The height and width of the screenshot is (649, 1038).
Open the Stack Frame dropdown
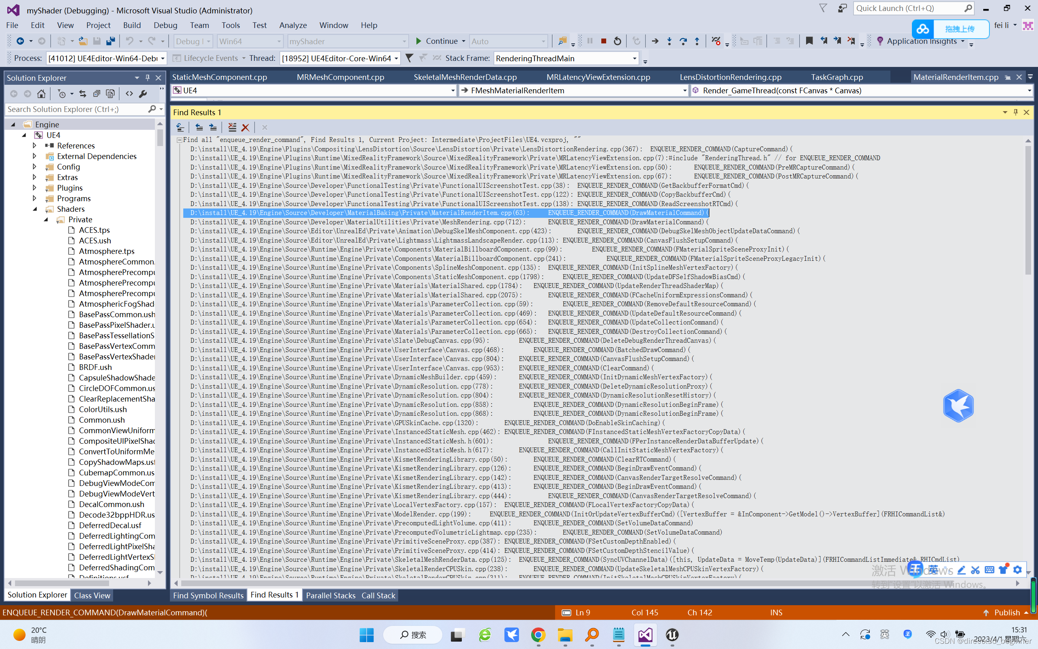566,58
